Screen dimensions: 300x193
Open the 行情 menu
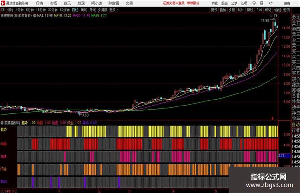coord(39,3)
